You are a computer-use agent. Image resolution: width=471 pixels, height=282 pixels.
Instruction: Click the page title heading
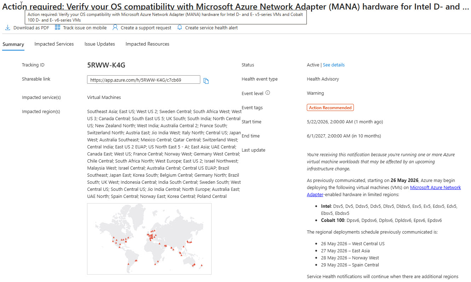pos(236,6)
